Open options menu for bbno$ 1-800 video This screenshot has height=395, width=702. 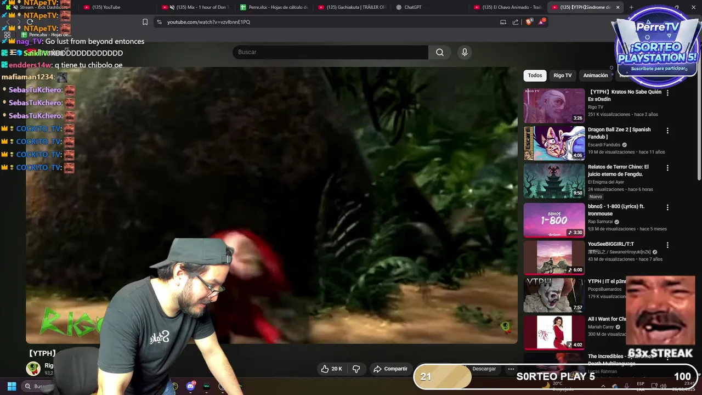click(x=667, y=207)
